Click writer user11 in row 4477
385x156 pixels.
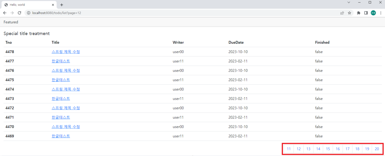(178, 61)
